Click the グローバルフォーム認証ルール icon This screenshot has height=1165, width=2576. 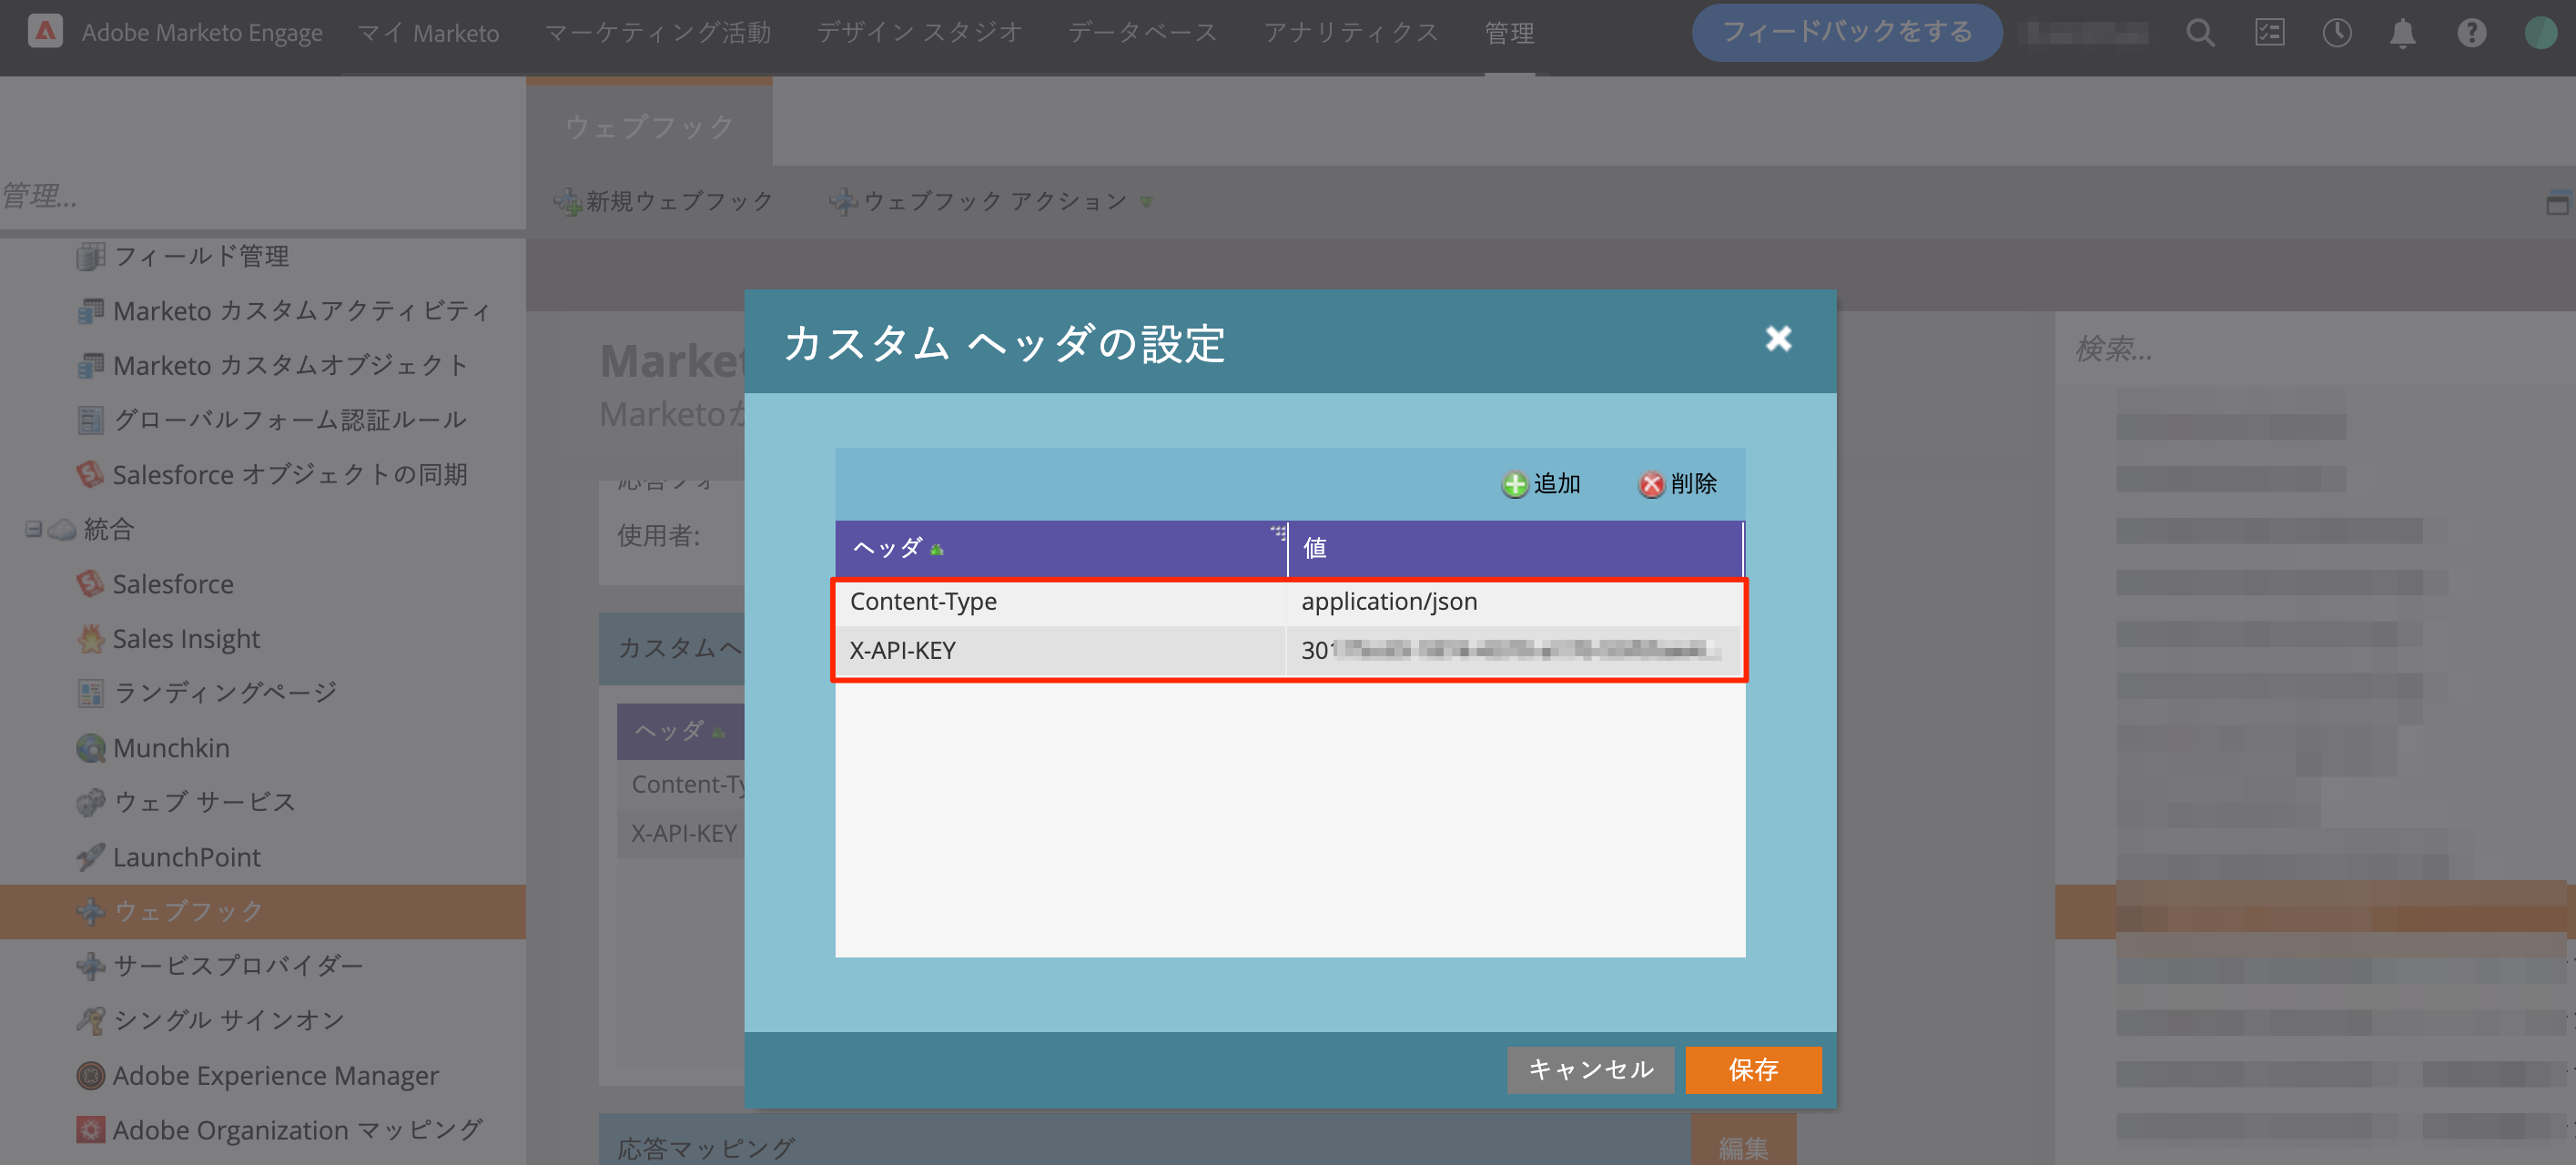click(x=90, y=420)
